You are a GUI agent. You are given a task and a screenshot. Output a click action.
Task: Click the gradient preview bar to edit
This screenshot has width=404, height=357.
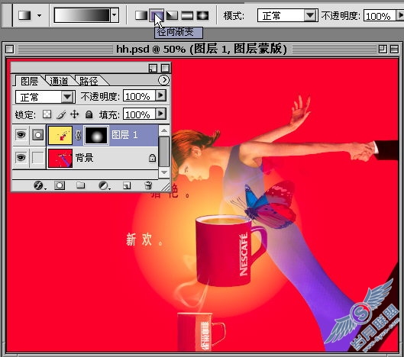[x=82, y=15]
